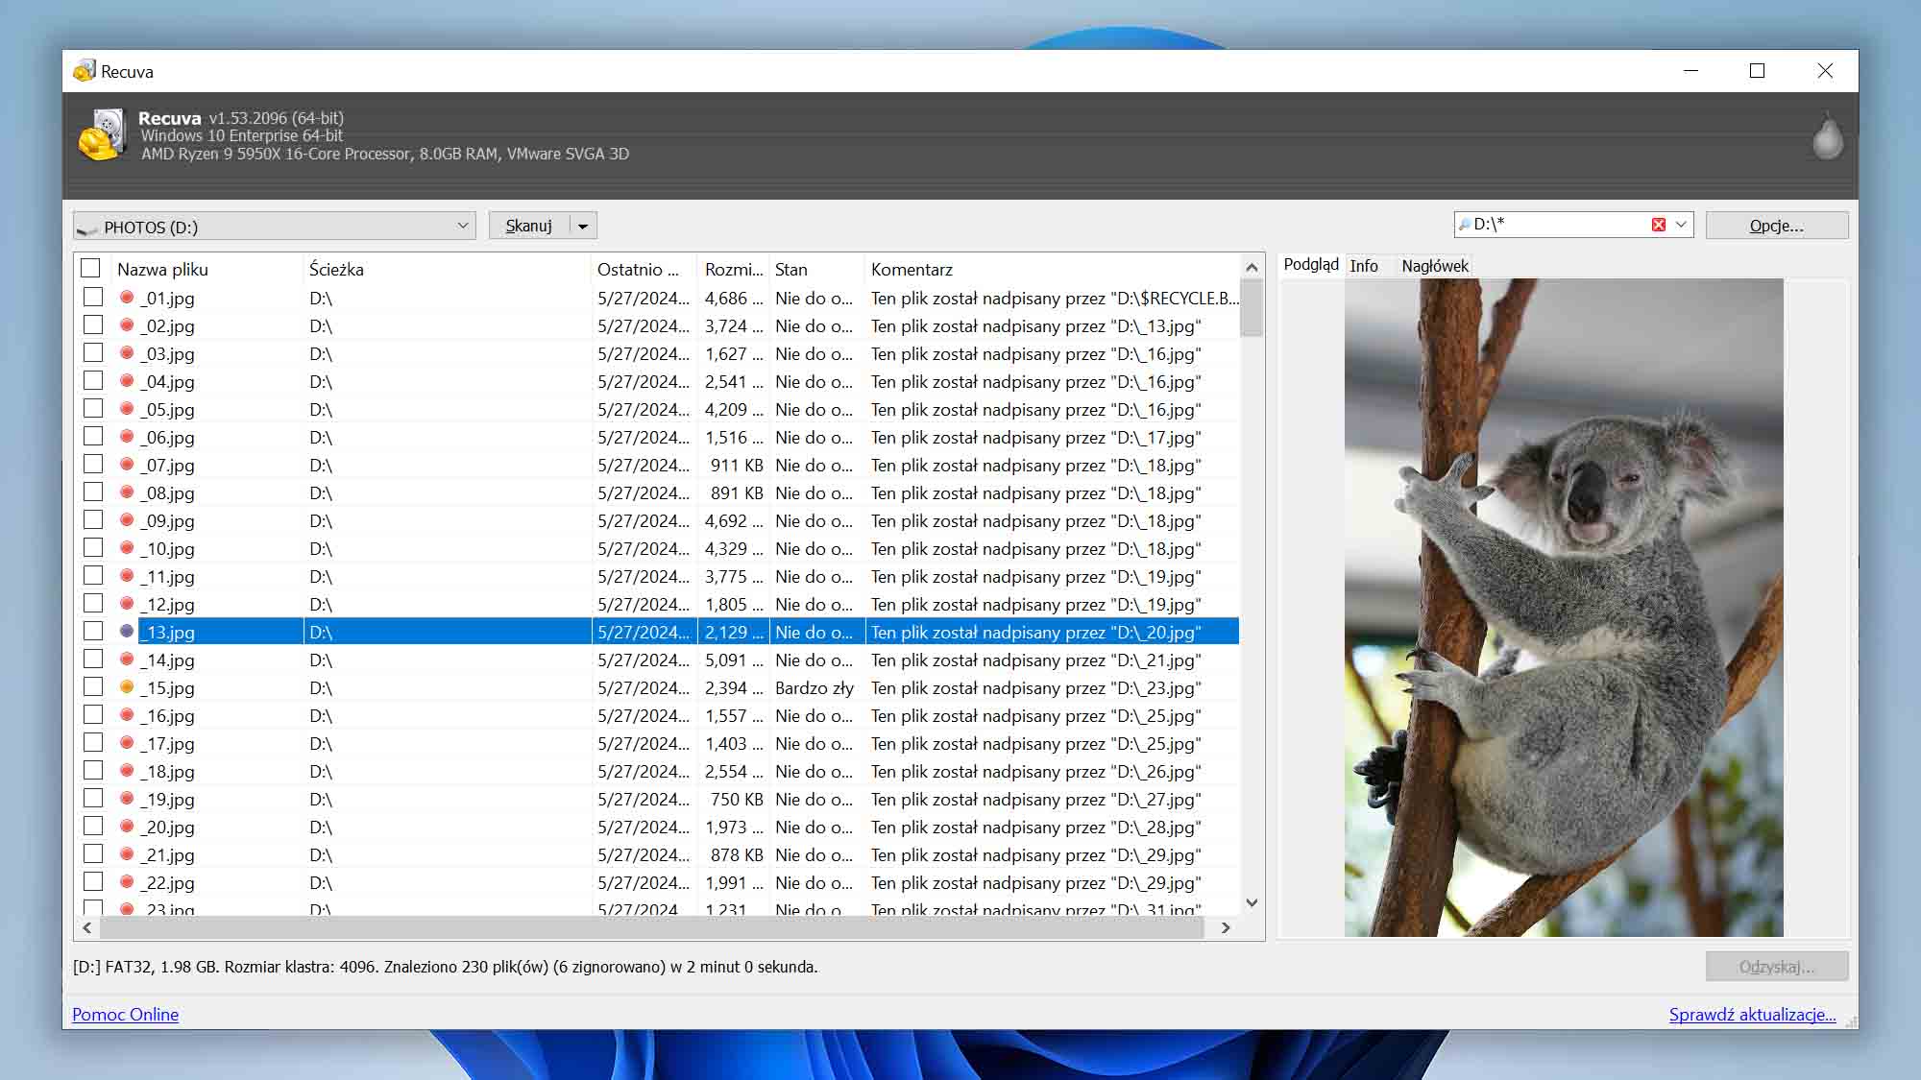Open Opcje... settings
Image resolution: width=1921 pixels, height=1080 pixels.
(x=1776, y=225)
